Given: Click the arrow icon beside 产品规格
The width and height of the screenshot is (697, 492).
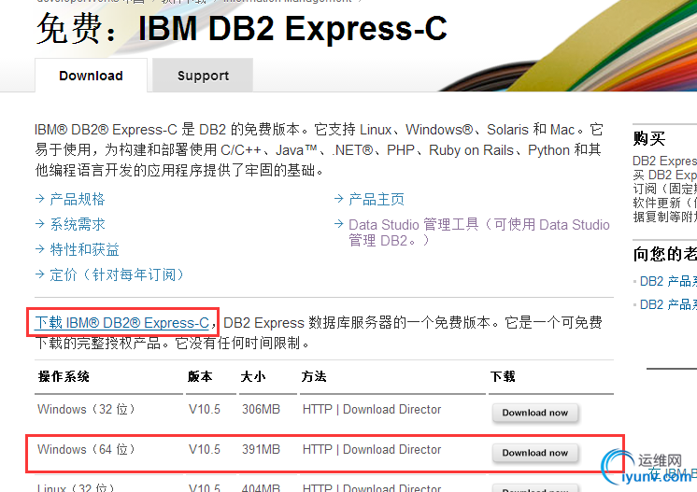Looking at the screenshot, I should click(x=40, y=199).
